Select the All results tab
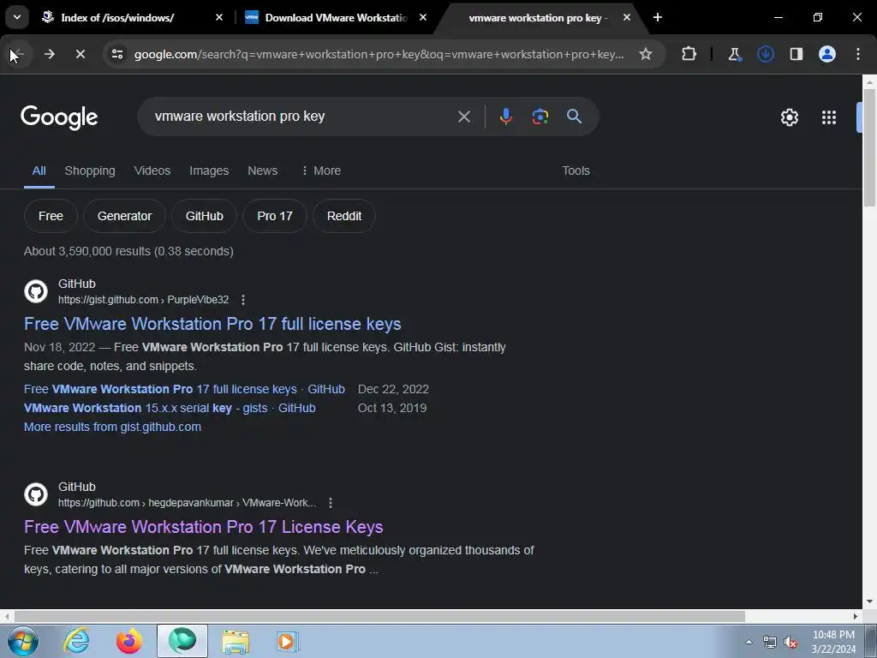Screen dimensions: 877x658 click(x=39, y=170)
